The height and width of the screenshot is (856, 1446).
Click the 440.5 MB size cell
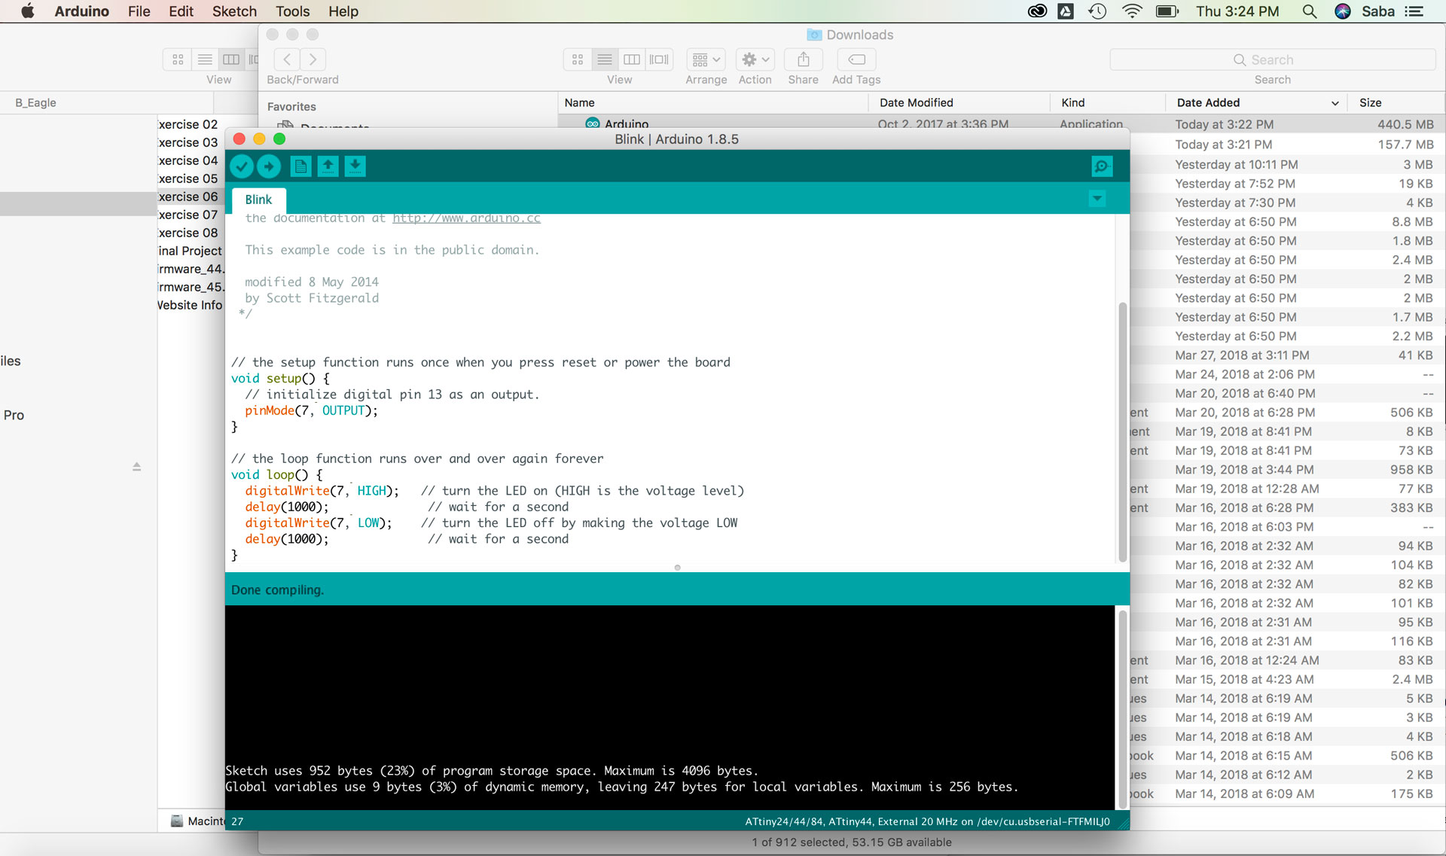pos(1405,124)
